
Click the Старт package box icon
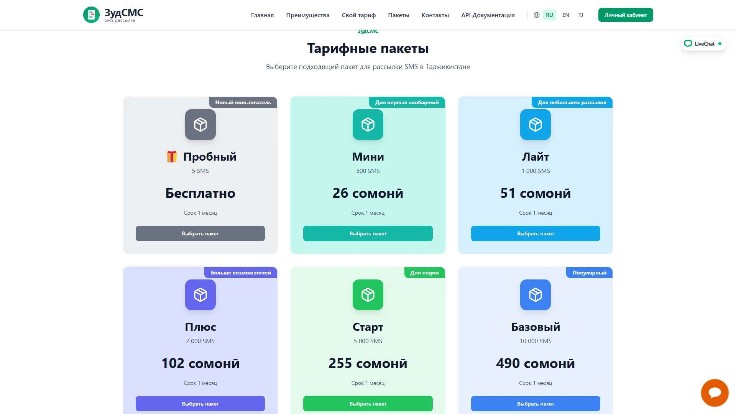coord(368,295)
